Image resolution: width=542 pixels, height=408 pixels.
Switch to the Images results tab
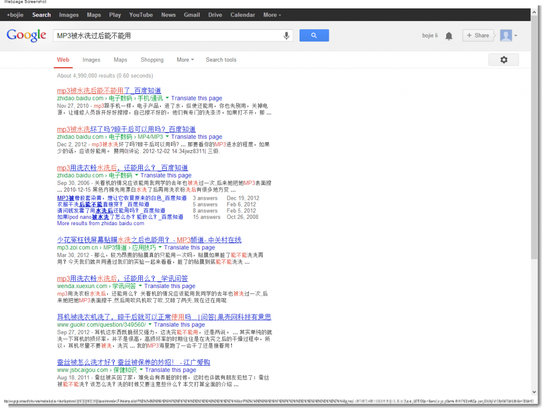point(91,60)
